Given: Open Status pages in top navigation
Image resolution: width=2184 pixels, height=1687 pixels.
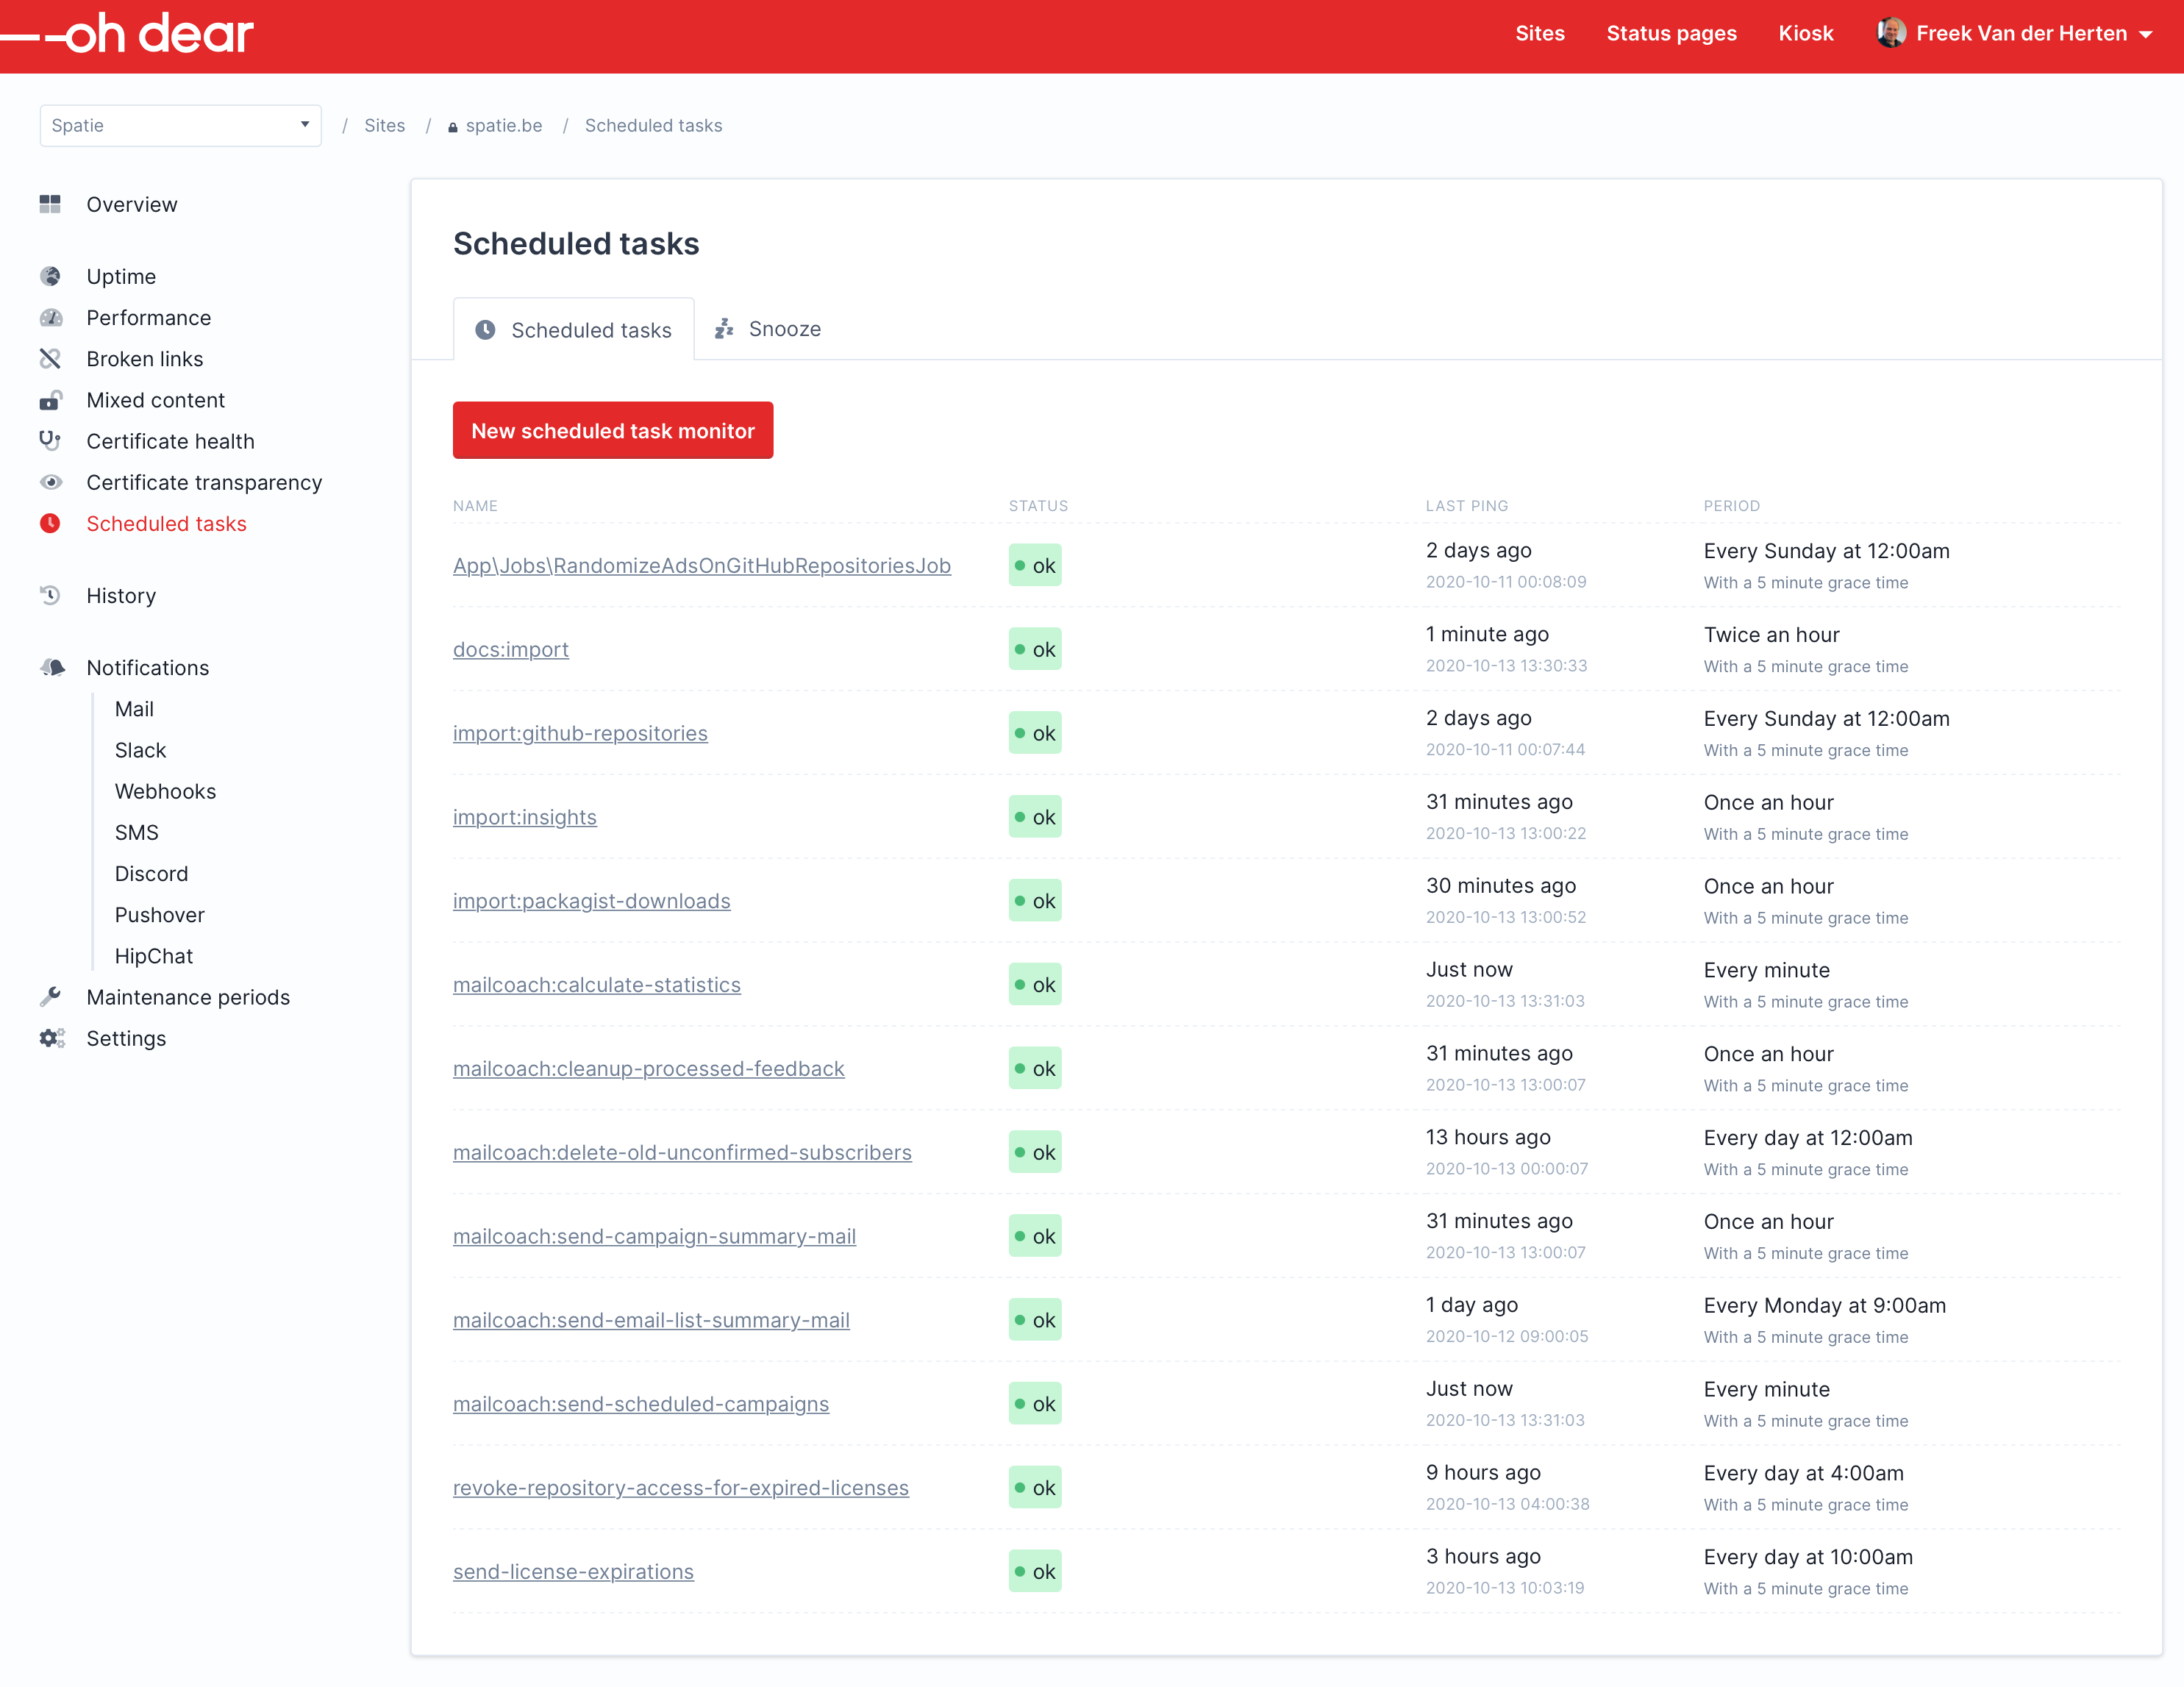Looking at the screenshot, I should tap(1671, 33).
